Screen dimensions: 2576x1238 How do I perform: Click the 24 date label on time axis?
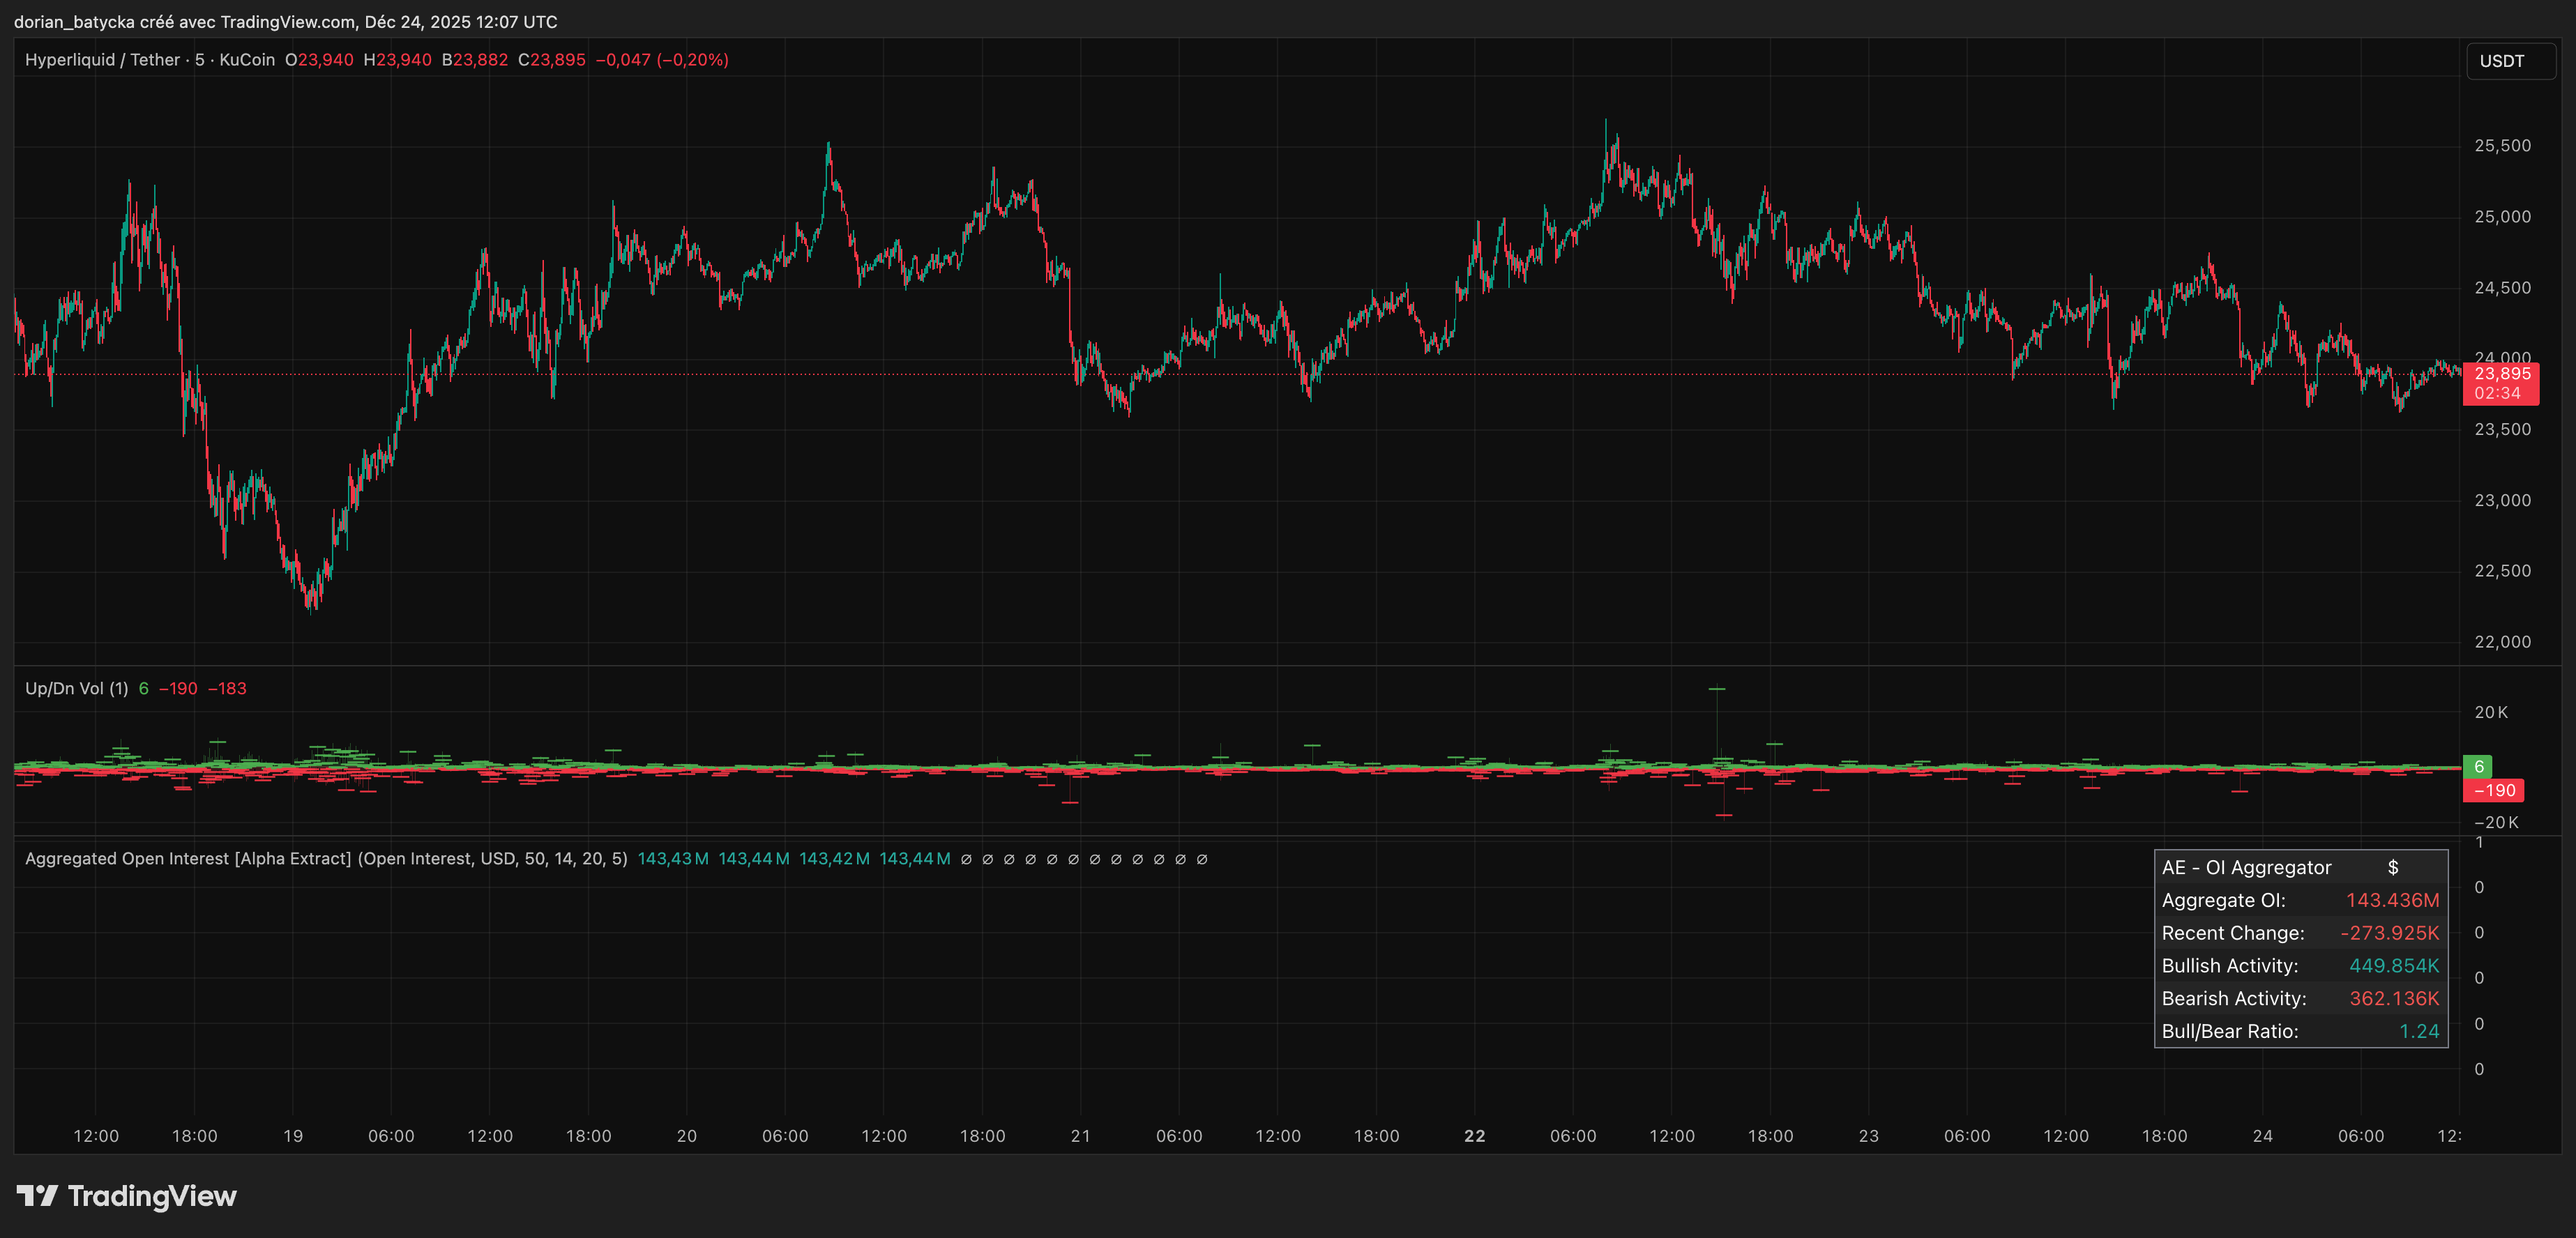click(2262, 1136)
